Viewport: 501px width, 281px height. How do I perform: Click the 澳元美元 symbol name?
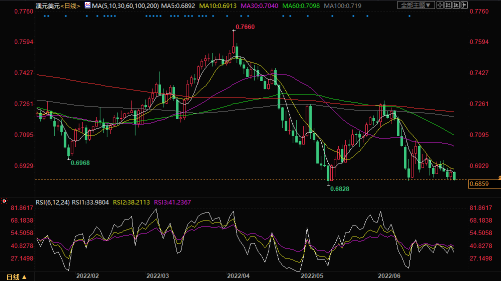point(48,6)
